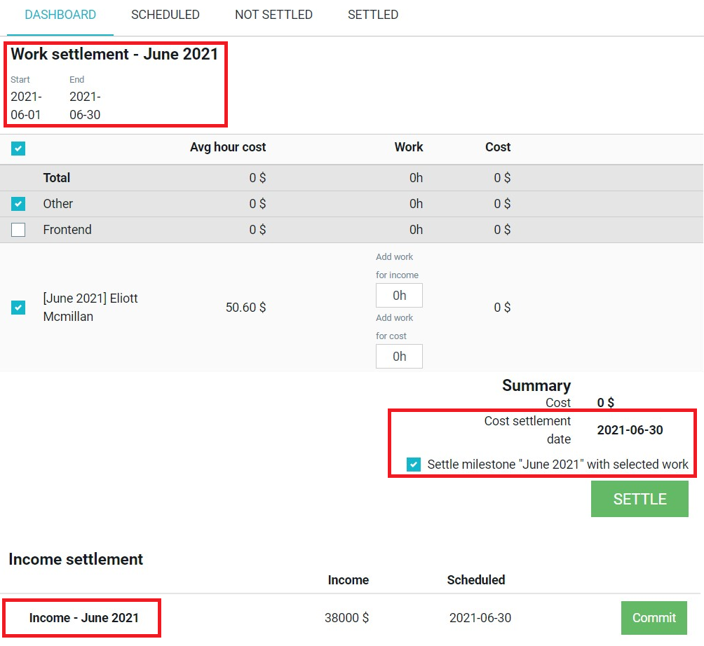Click the End date 2021-06-30 under heading

pos(85,105)
